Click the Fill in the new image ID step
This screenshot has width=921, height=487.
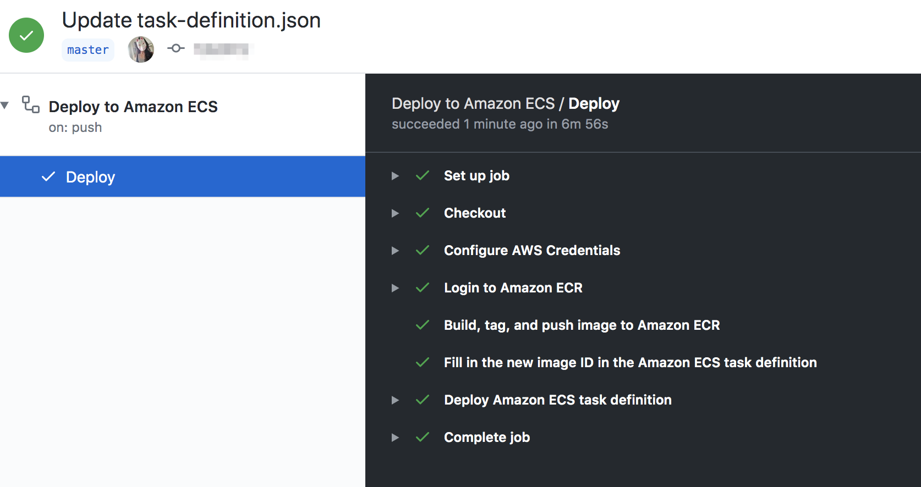629,362
